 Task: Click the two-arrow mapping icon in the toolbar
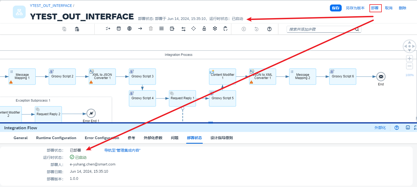pyautogui.click(x=184, y=29)
